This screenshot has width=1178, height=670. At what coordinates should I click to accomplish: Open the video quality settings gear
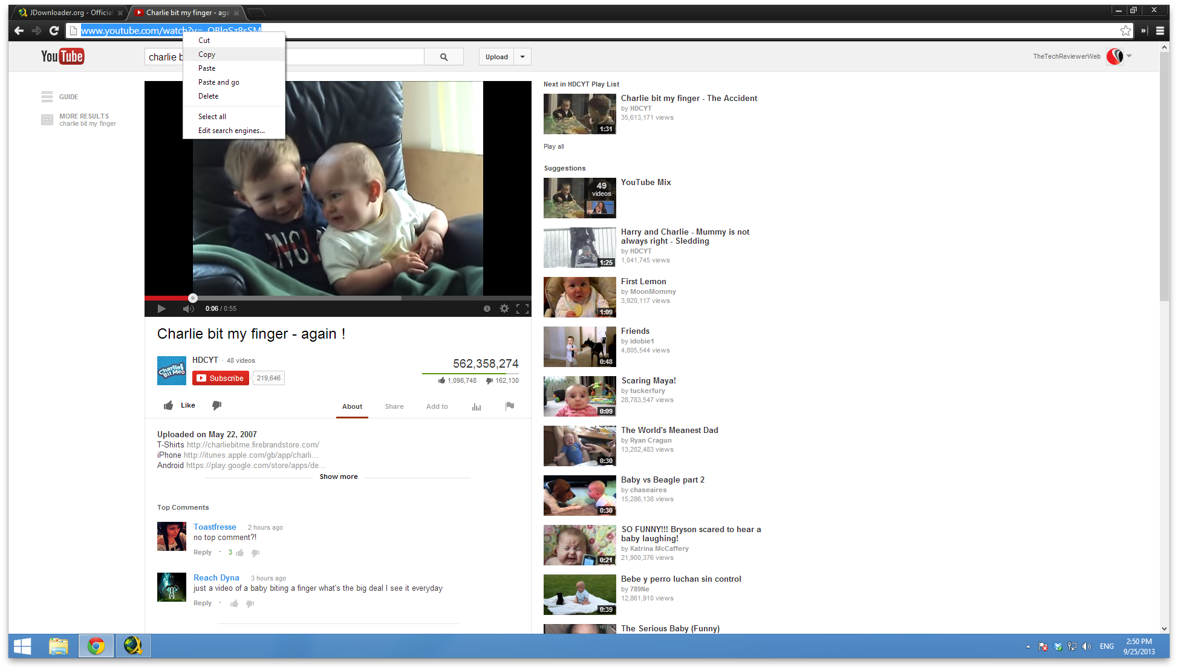point(504,308)
